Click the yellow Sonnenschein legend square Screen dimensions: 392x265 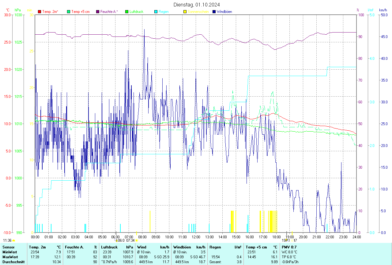(185, 12)
